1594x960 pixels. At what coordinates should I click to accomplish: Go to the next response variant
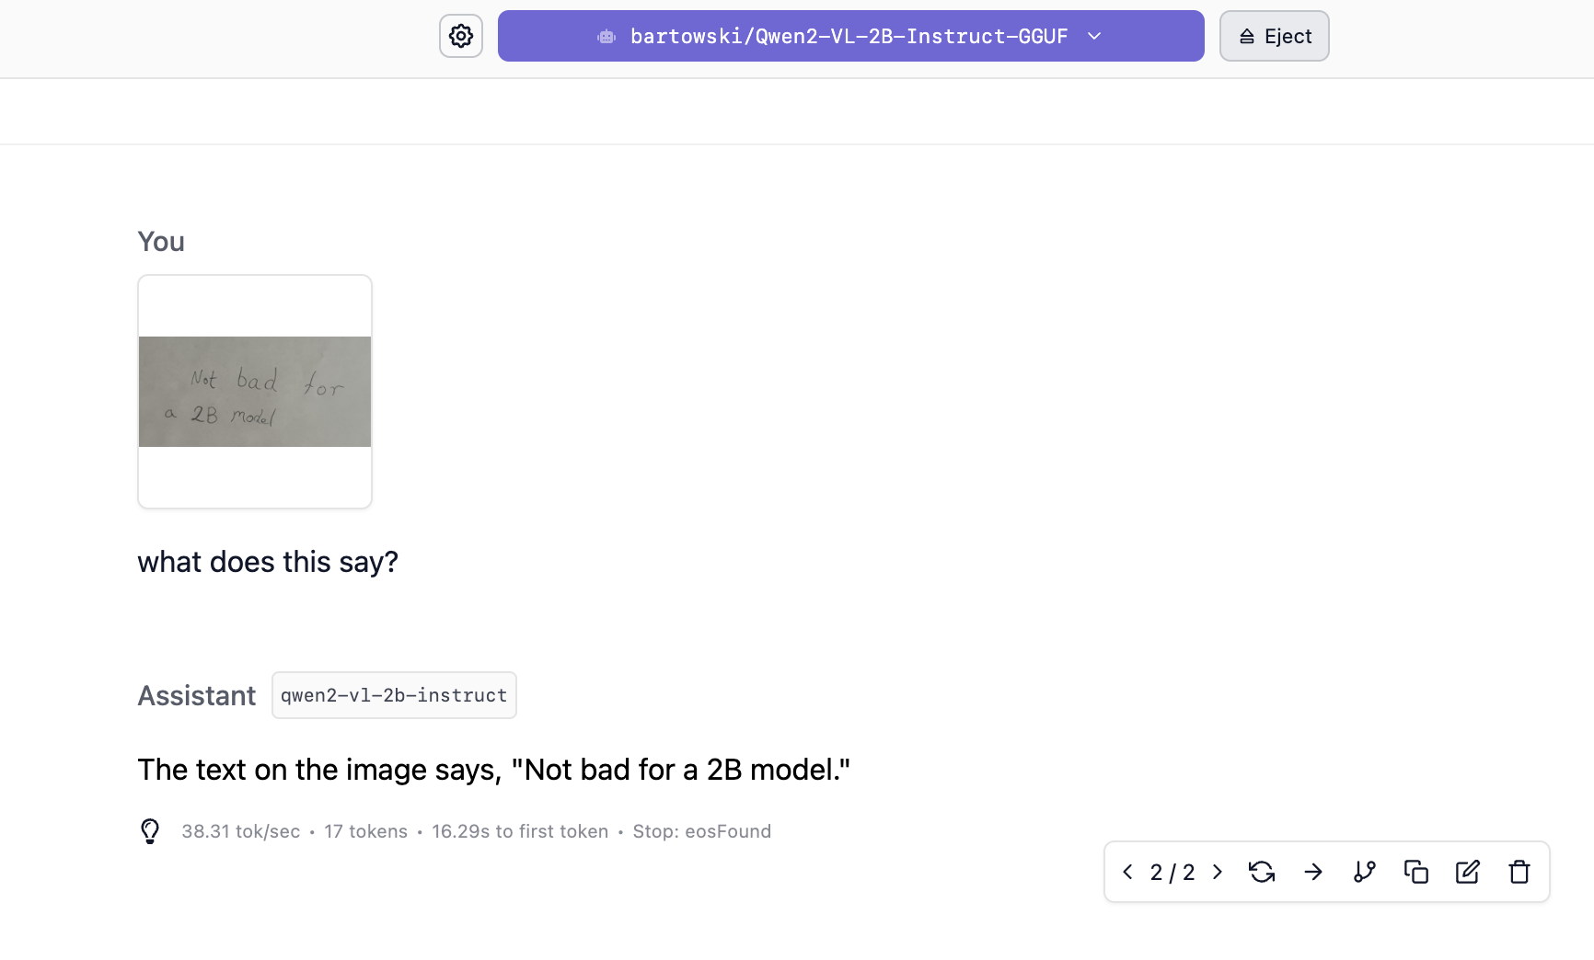pyautogui.click(x=1218, y=872)
